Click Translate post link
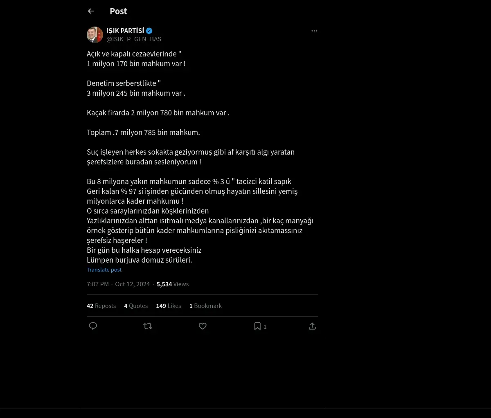This screenshot has height=418, width=491. [x=104, y=270]
